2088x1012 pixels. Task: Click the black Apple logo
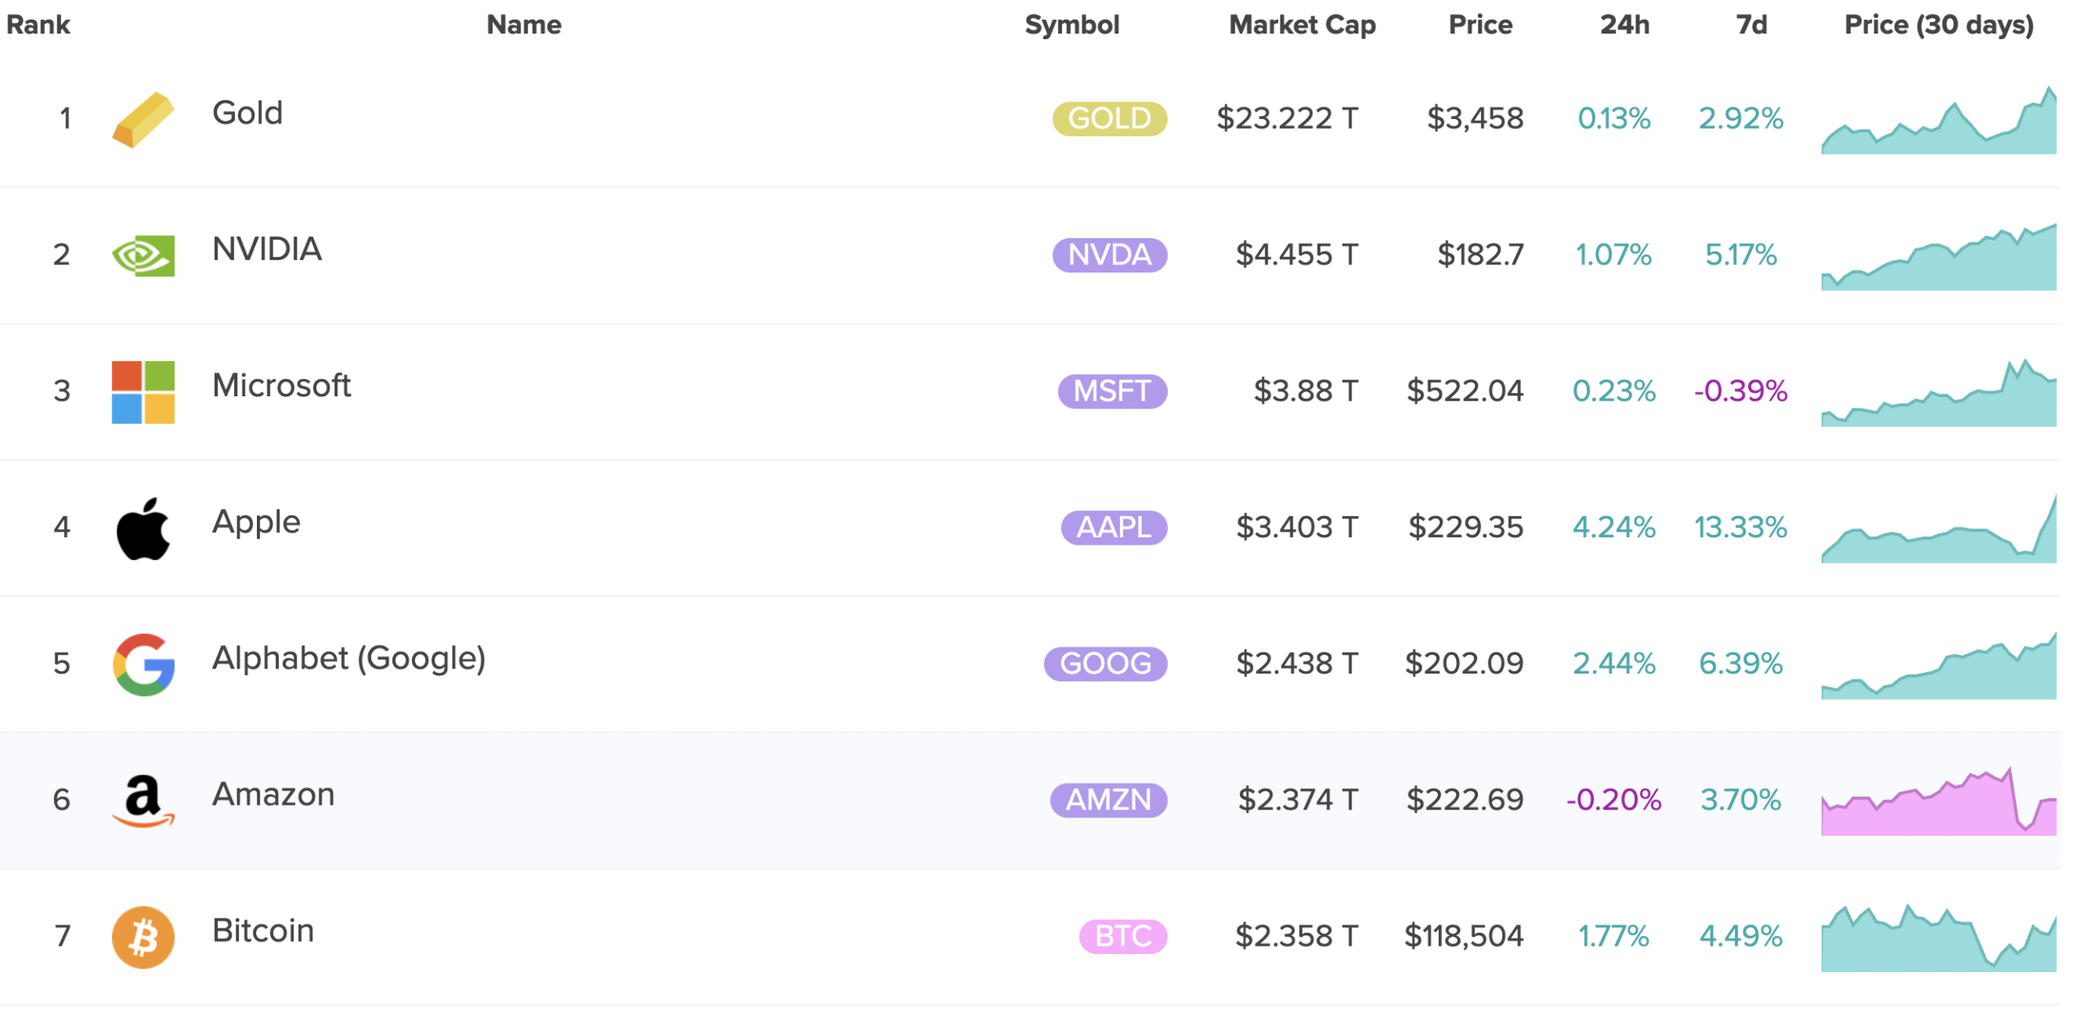point(143,528)
